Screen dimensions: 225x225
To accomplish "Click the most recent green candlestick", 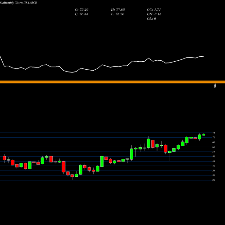I will [204, 135].
